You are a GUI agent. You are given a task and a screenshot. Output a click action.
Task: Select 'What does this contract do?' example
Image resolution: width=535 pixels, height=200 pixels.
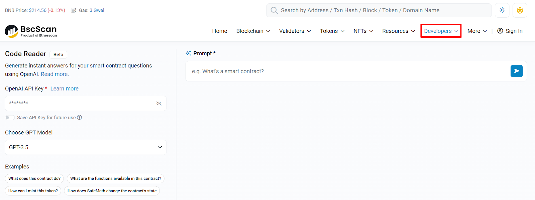(34, 178)
